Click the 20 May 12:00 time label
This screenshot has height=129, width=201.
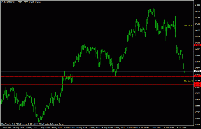[69, 128]
